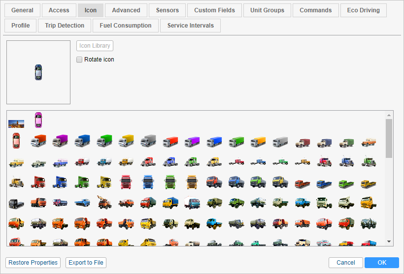Viewport: 404px width, 274px height.
Task: Select the front-facing blue truck cab icon
Action: tap(148, 182)
